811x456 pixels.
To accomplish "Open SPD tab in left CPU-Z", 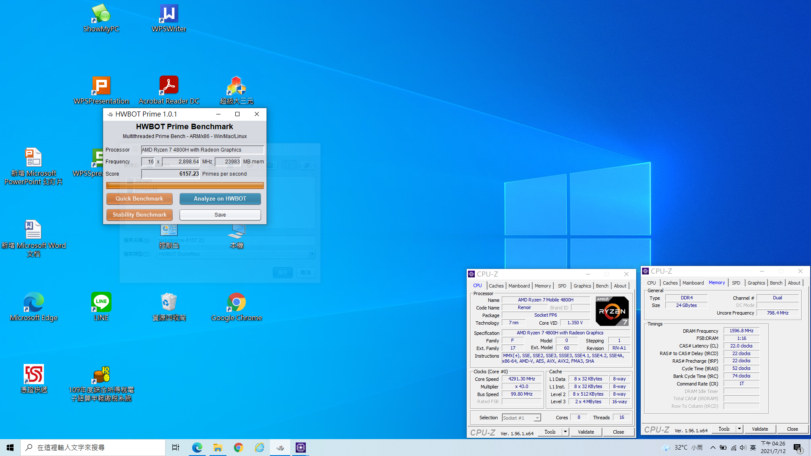I will (x=562, y=286).
